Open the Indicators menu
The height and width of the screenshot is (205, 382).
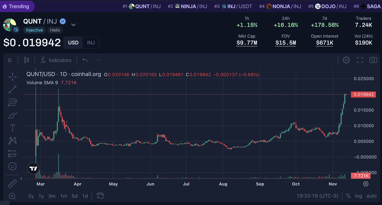click(56, 60)
